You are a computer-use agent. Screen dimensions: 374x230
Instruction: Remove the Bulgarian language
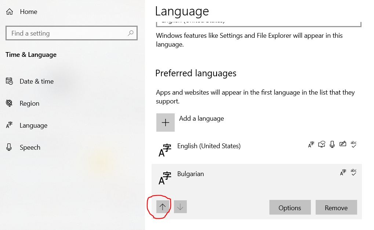pyautogui.click(x=336, y=207)
